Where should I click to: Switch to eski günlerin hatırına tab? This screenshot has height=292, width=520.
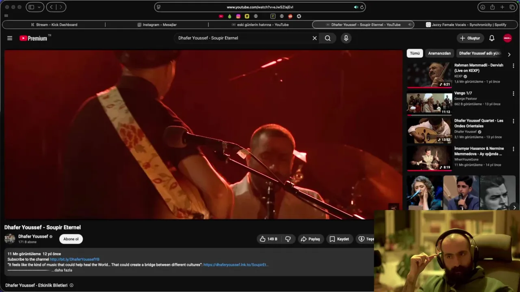[x=260, y=25]
